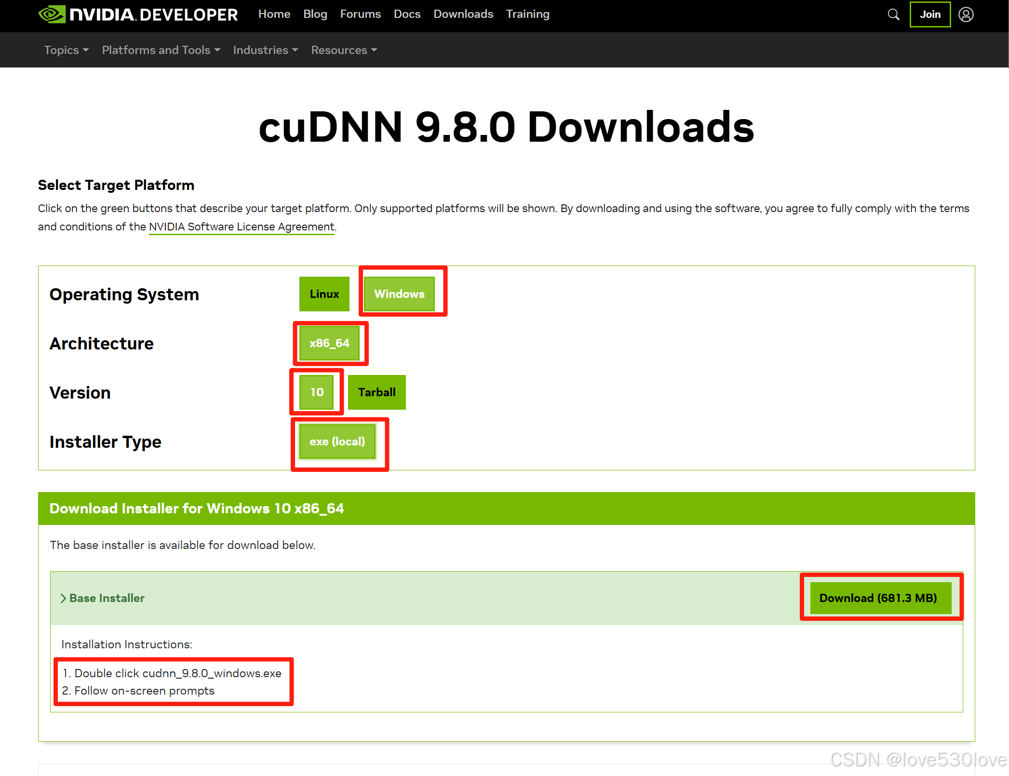Select the Windows operating system option
The height and width of the screenshot is (776, 1009).
coord(399,294)
